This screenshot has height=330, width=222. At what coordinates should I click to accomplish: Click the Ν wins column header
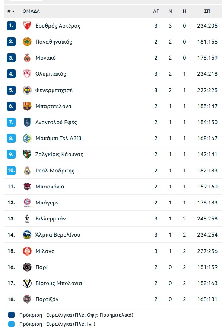point(170,11)
